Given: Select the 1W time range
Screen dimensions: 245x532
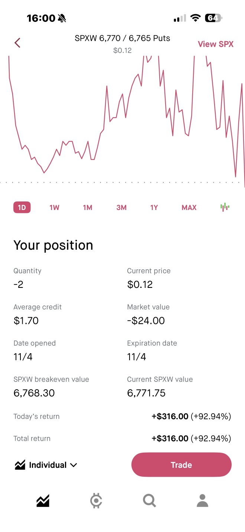Looking at the screenshot, I should tap(55, 207).
